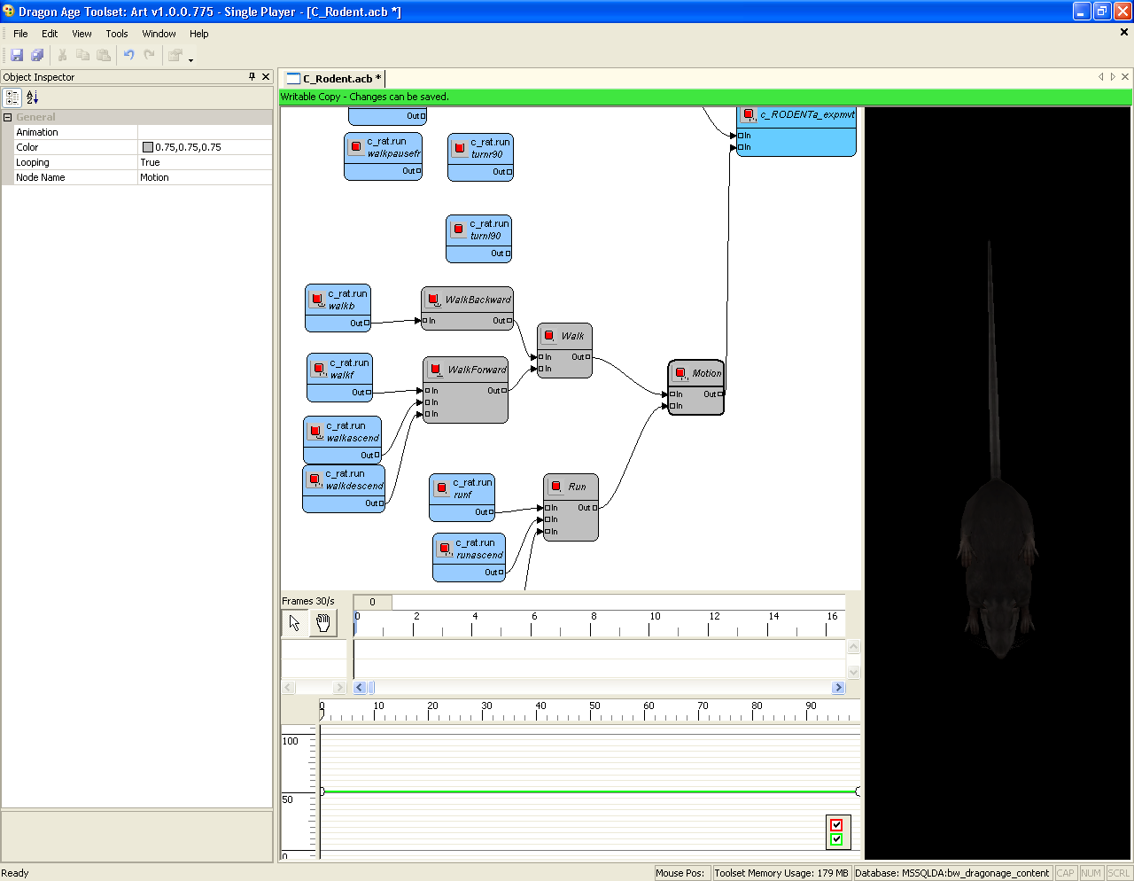
Task: Toggle the green curve checkbox
Action: click(x=836, y=838)
